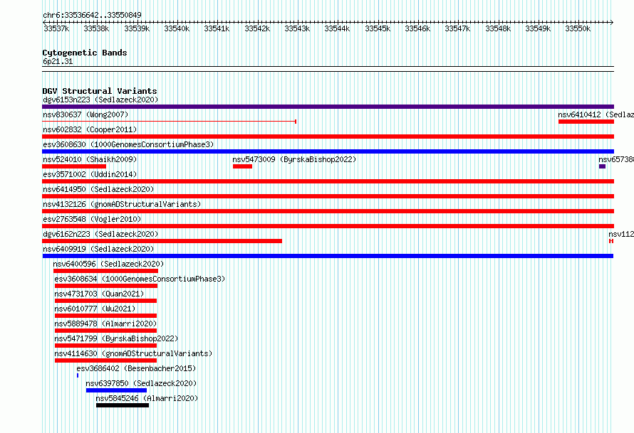Open the esv2763548 (Vogler2010) label
Image resolution: width=634 pixels, height=433 pixels.
[92, 219]
